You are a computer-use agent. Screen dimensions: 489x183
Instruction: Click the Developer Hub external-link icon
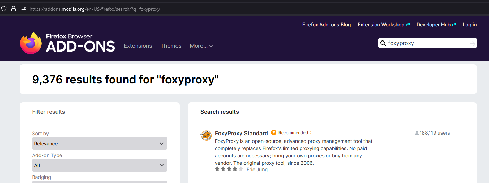point(454,25)
